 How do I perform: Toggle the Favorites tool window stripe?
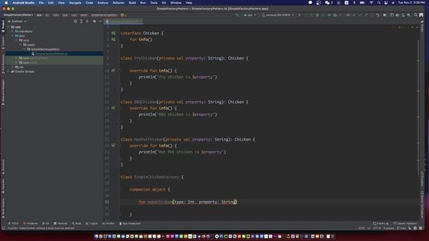pos(3,186)
